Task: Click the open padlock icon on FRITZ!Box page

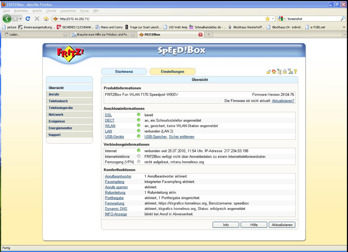Action: (x=269, y=72)
